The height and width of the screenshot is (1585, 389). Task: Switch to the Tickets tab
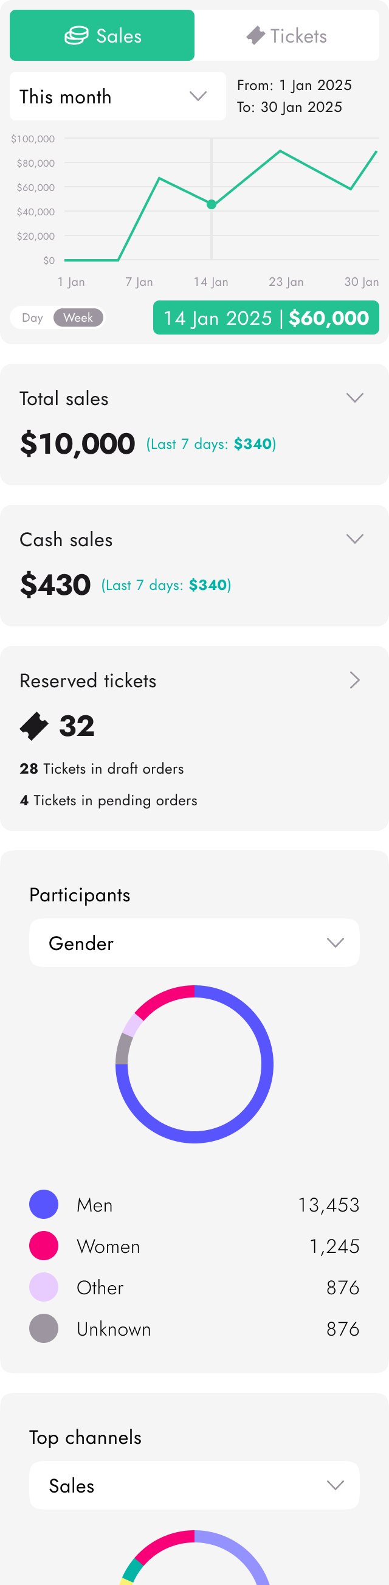pos(286,36)
